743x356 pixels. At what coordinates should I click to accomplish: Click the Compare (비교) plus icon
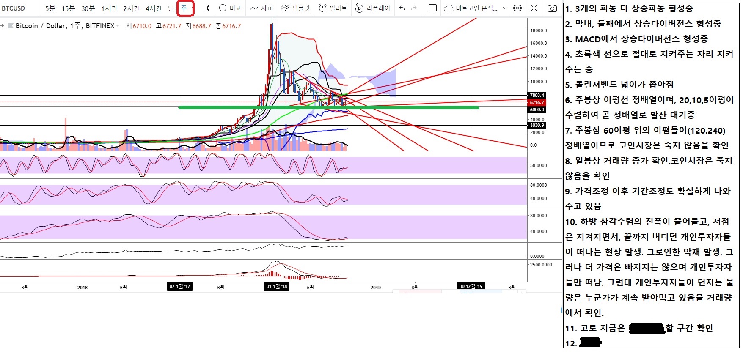223,8
